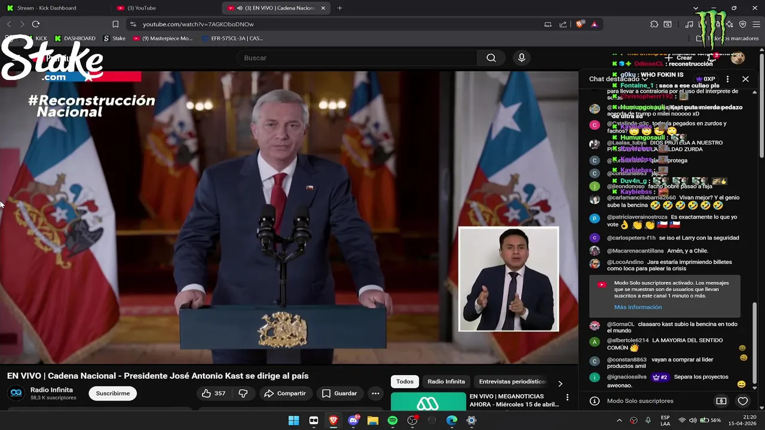
Task: Open Brave VPN shield icon
Action: [743, 24]
